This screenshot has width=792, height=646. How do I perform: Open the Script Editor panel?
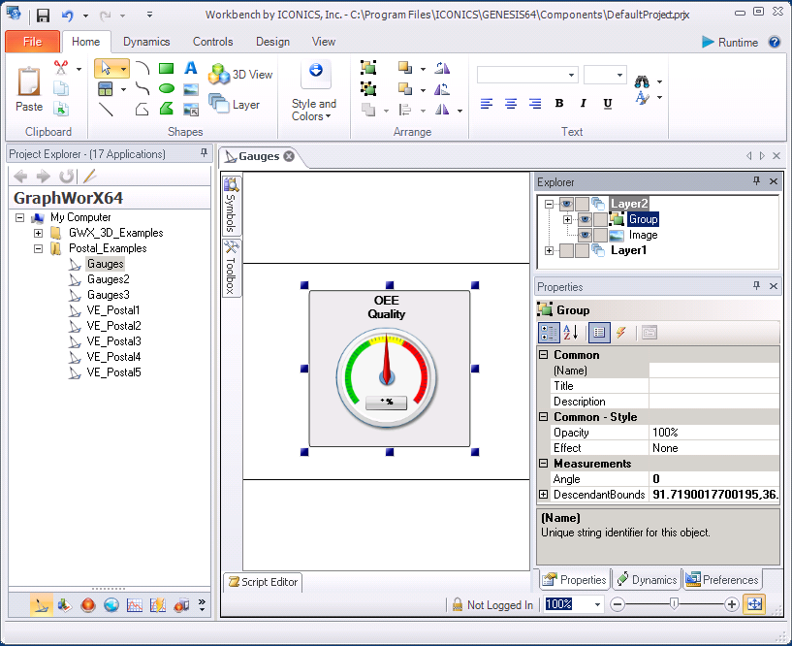point(264,582)
